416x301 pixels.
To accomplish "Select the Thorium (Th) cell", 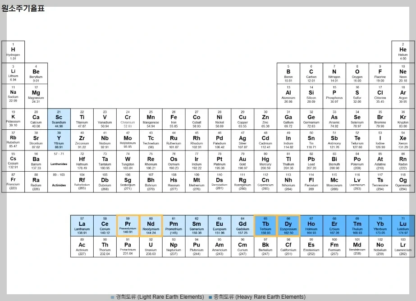I will [105, 246].
